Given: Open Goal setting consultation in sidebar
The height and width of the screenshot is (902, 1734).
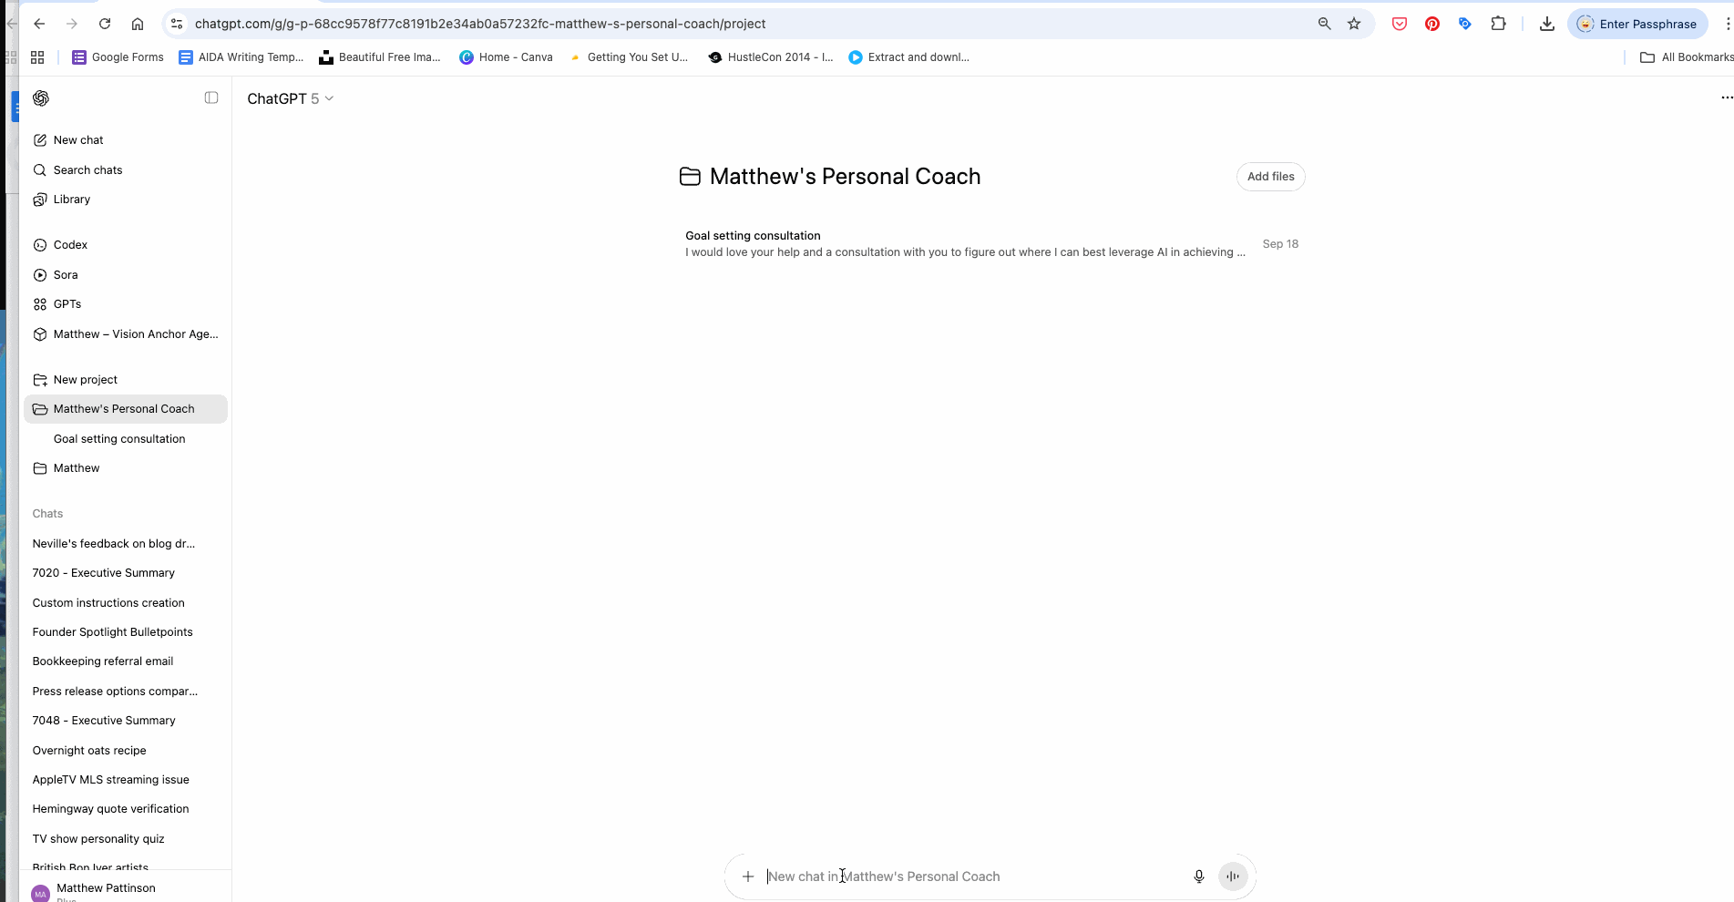Looking at the screenshot, I should tap(126, 439).
